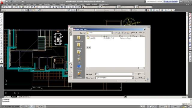
Task: Click the back arrow icon in dialog
Action: (x=116, y=33)
